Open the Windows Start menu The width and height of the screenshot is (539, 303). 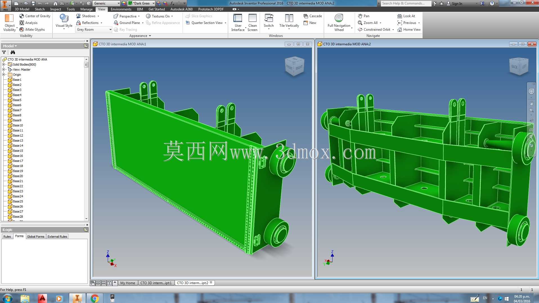7,298
